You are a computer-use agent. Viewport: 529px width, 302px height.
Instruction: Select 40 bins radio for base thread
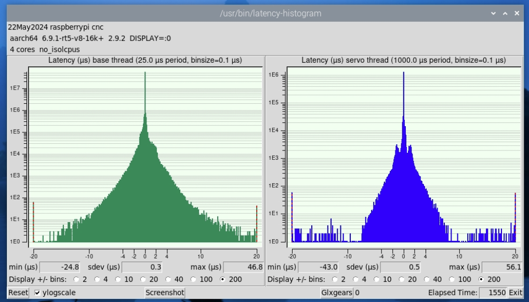pos(168,279)
